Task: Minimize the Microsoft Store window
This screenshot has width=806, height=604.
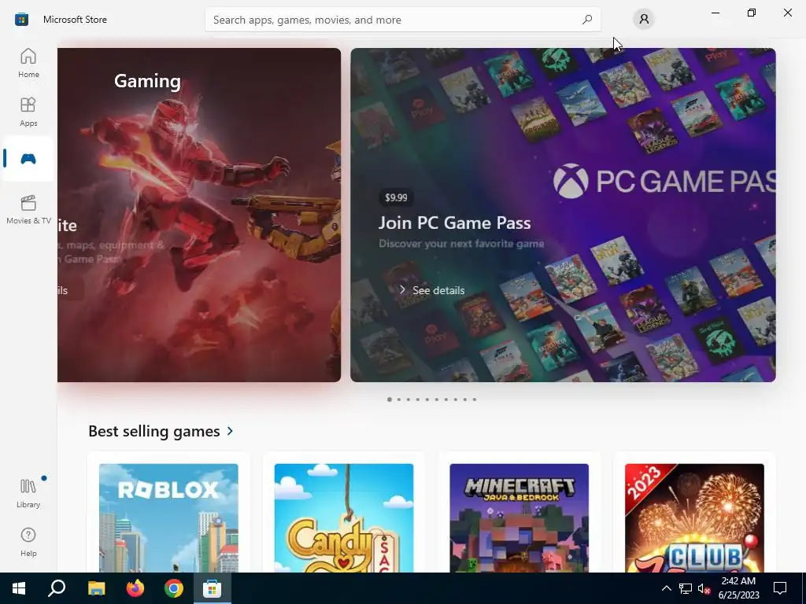Action: pyautogui.click(x=715, y=13)
